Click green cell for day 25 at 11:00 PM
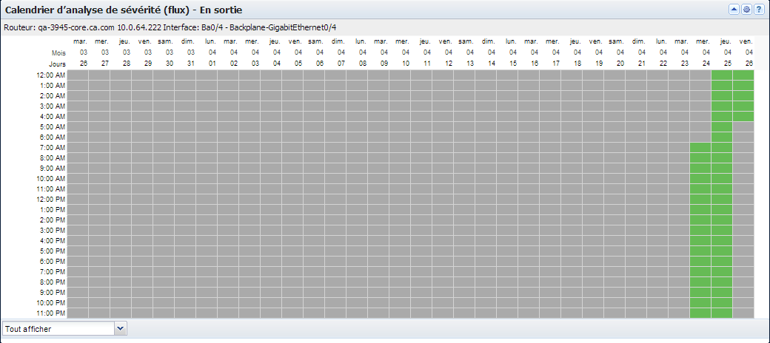The image size is (770, 343). point(722,313)
